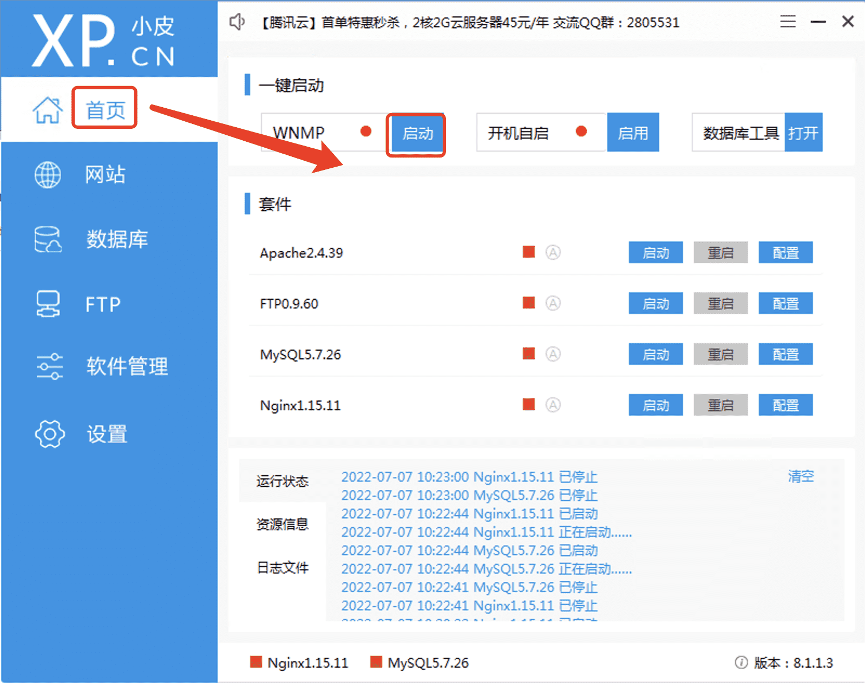Open the hamburger menu icon
The height and width of the screenshot is (683, 865).
click(x=788, y=22)
